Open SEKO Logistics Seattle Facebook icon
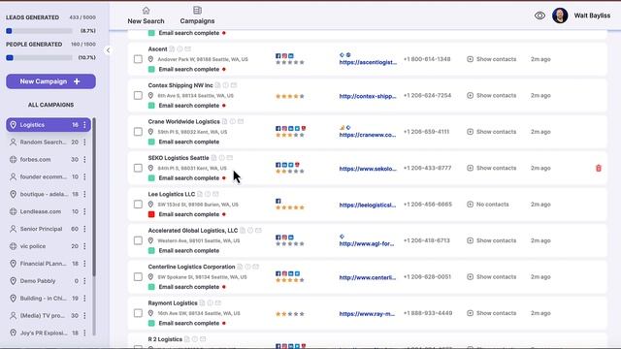Screen dimensions: 621x349 click(x=278, y=165)
